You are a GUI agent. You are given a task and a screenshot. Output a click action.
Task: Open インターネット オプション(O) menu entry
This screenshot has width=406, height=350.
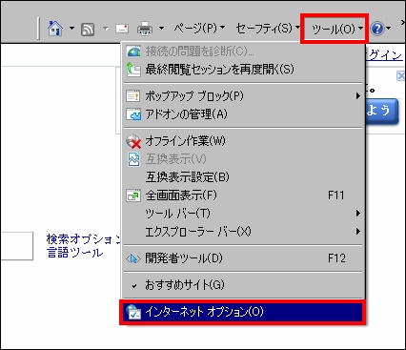tap(243, 312)
